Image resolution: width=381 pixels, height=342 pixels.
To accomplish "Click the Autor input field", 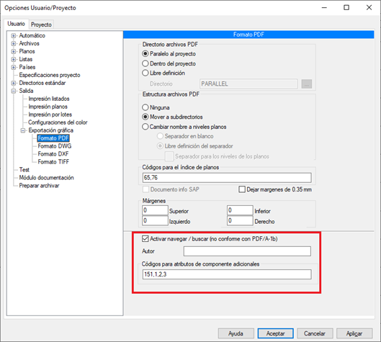I will pos(247,251).
